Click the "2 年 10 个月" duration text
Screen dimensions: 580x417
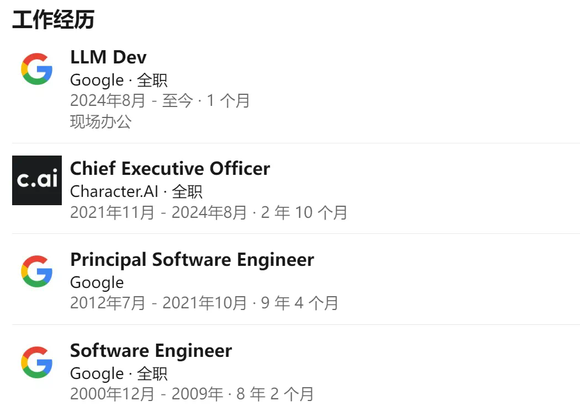tap(304, 212)
